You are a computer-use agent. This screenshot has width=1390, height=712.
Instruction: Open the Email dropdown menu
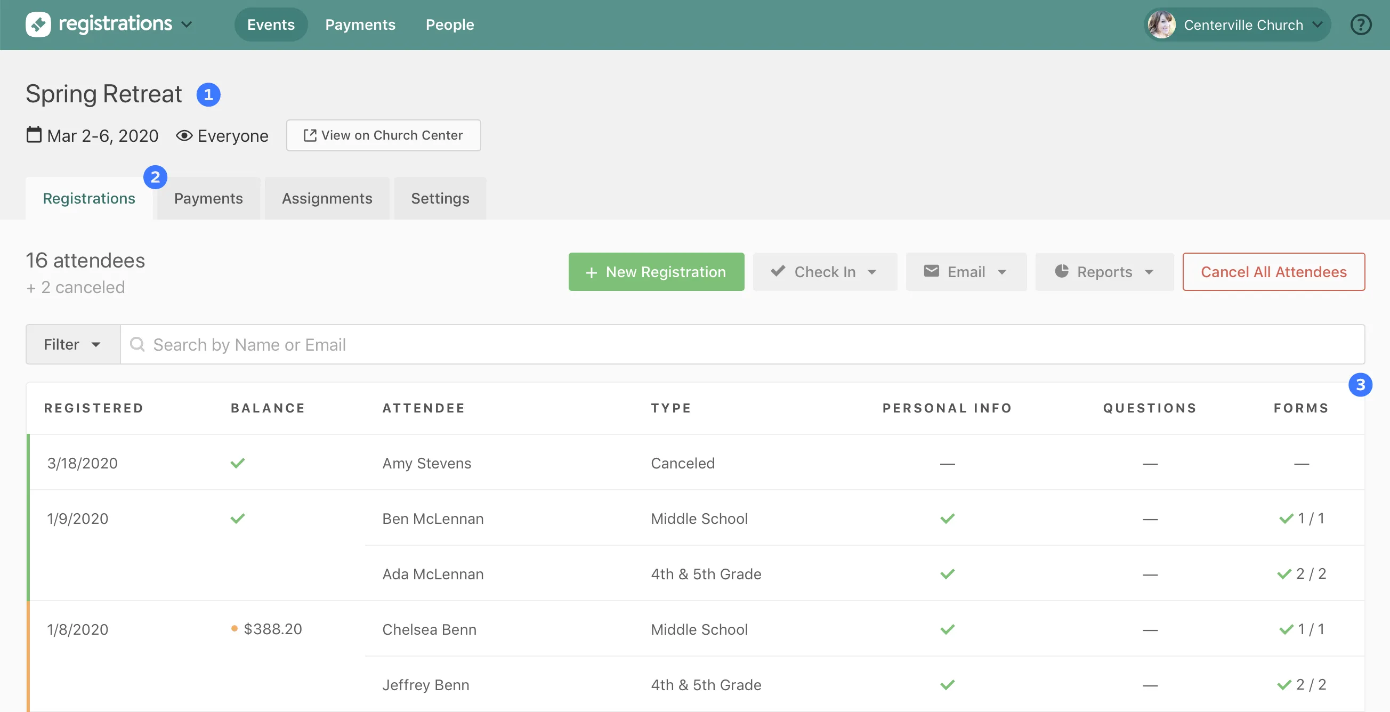click(x=965, y=272)
